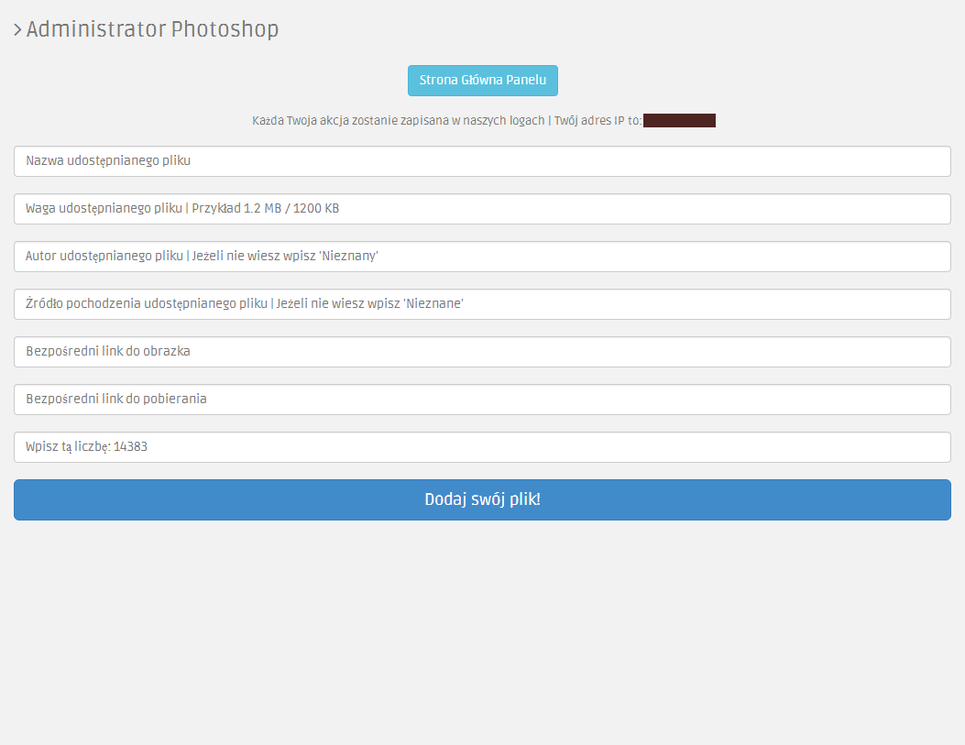The width and height of the screenshot is (965, 745).
Task: Select the Bezpośredni link do pobierania field
Action: (x=482, y=400)
